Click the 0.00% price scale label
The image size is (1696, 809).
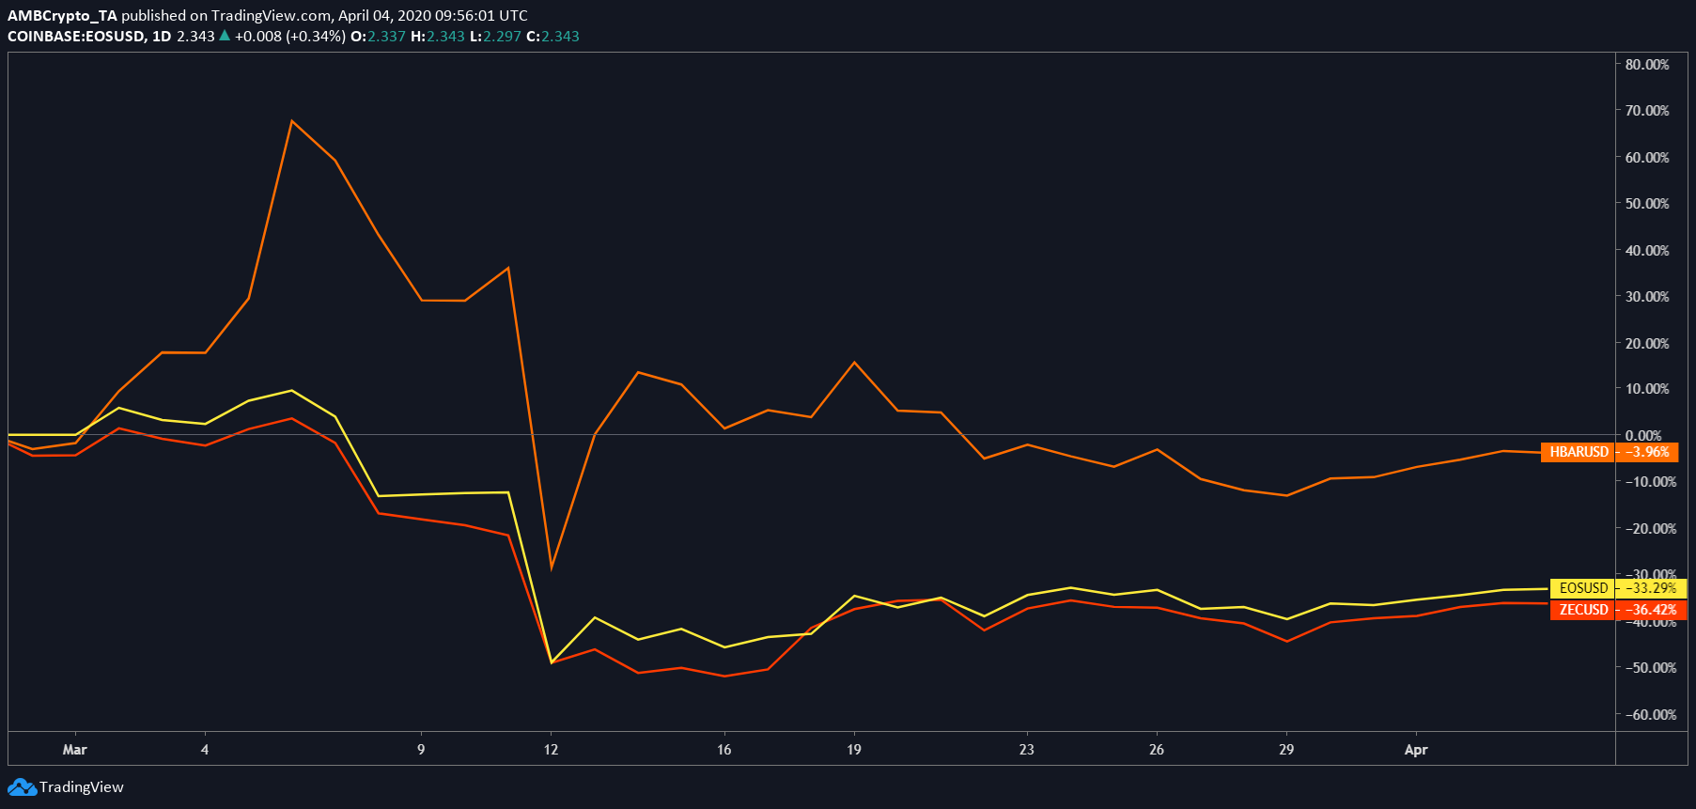(1643, 436)
